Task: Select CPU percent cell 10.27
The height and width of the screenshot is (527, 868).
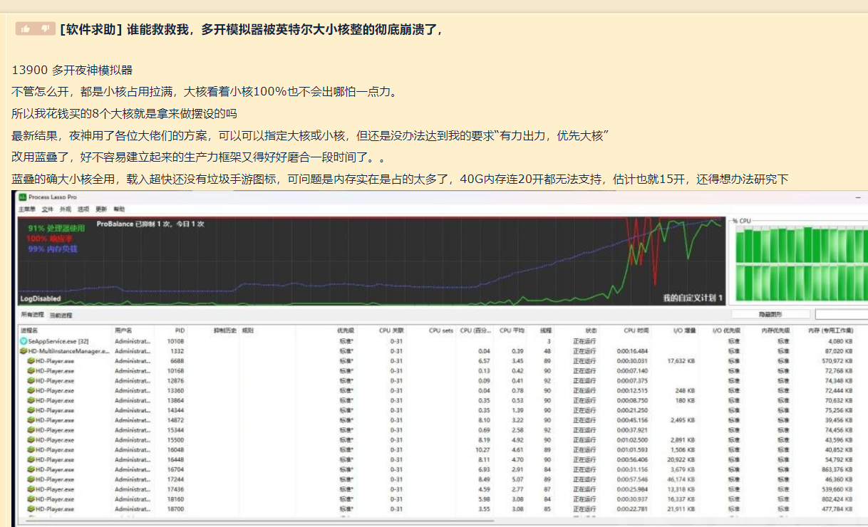Action: [x=482, y=450]
